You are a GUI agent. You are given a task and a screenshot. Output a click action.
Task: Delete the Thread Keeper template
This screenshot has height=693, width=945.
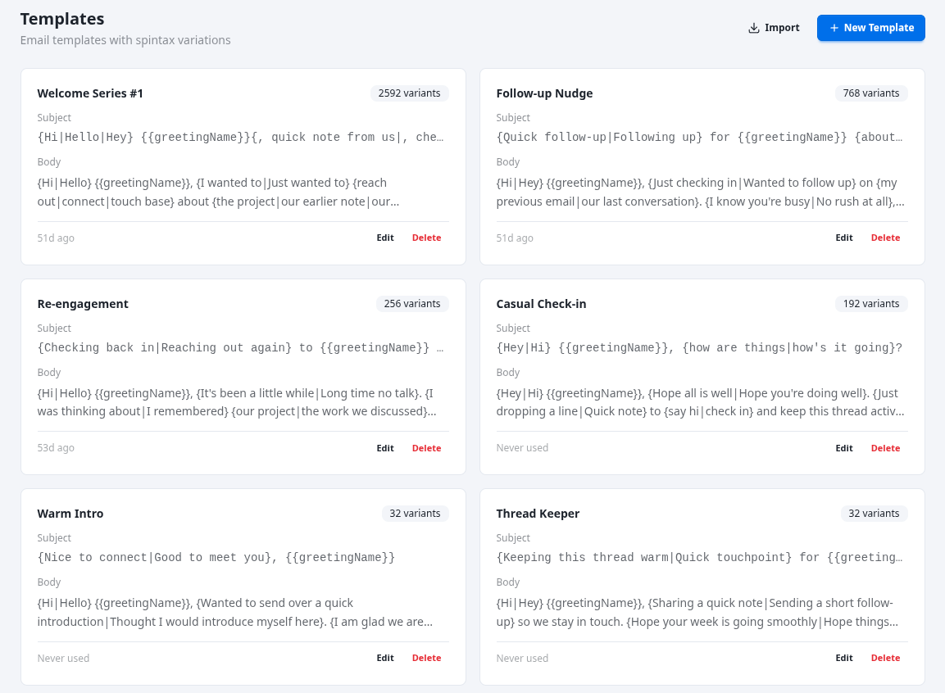pyautogui.click(x=885, y=658)
